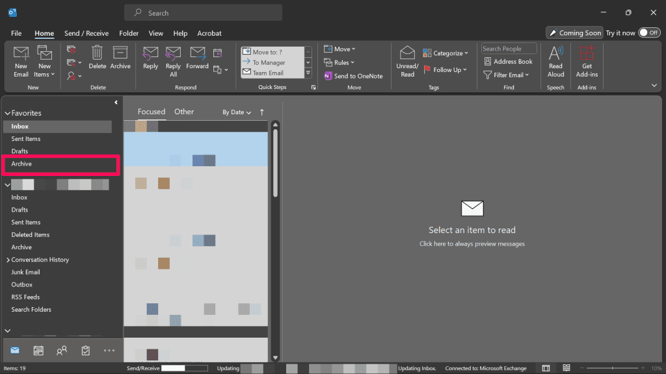Click Send to OneNote icon

(328, 76)
